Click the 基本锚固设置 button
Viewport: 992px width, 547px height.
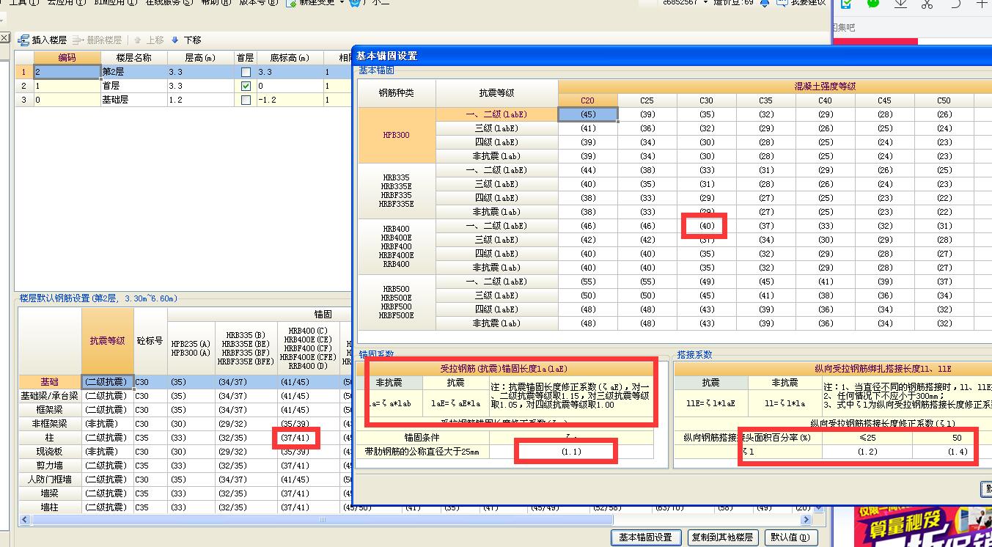coord(645,537)
